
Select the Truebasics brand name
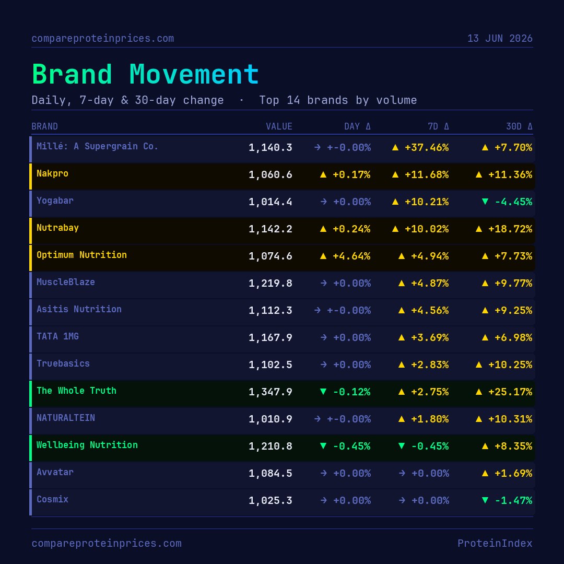tap(63, 363)
